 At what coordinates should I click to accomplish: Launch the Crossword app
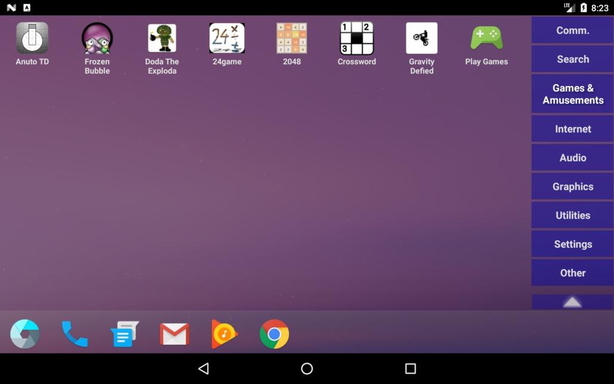[x=357, y=39]
